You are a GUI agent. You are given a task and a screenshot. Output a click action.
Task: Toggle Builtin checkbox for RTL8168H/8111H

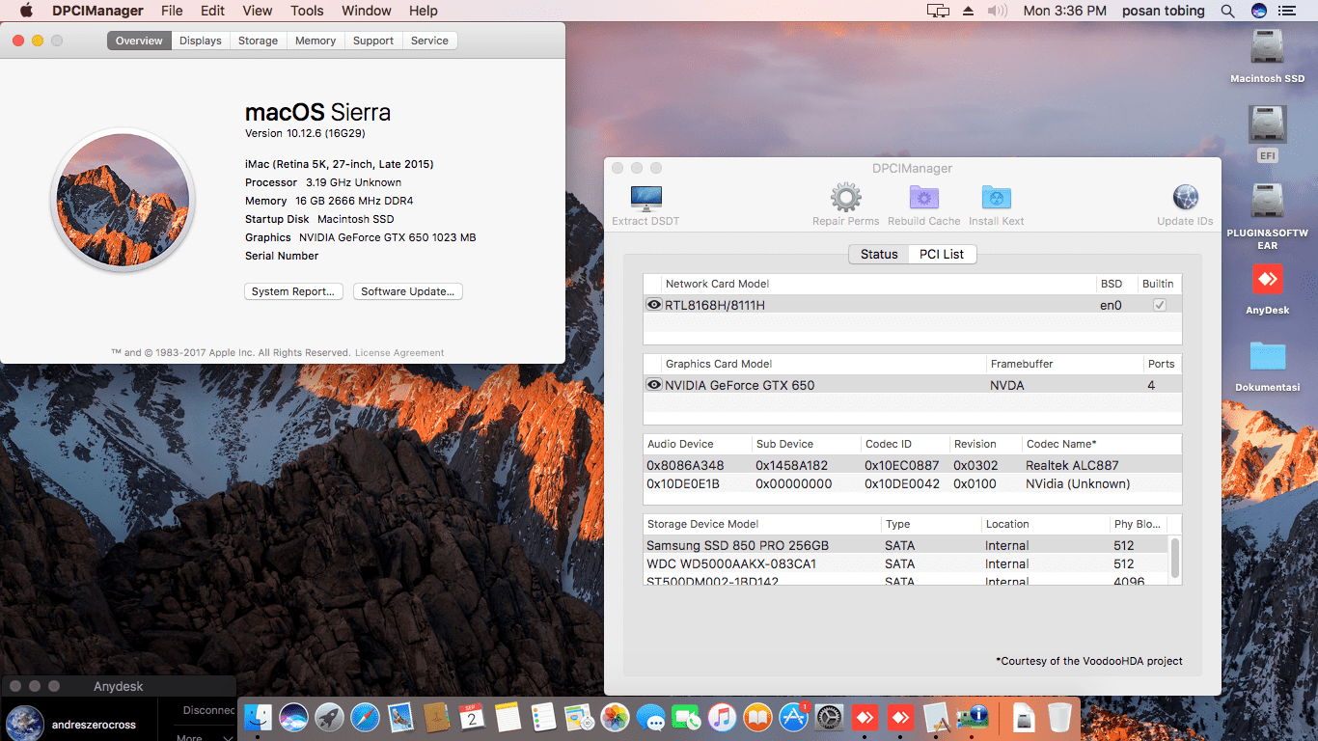tap(1160, 305)
